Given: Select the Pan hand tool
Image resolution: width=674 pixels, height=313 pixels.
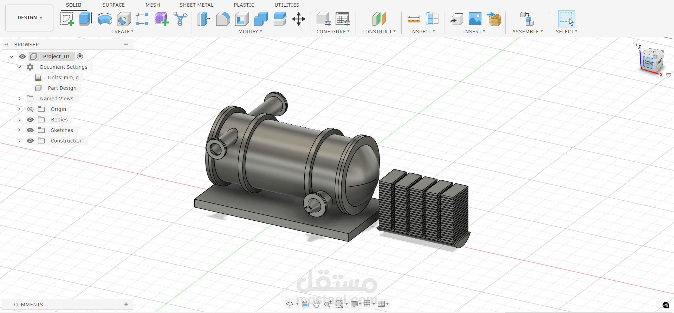Looking at the screenshot, I should [x=316, y=304].
